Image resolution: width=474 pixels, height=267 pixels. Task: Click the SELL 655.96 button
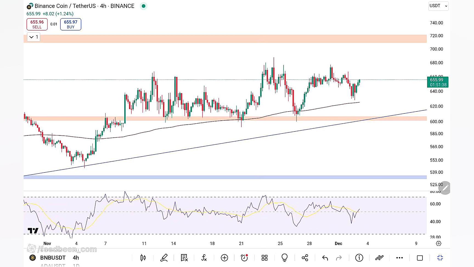click(37, 24)
